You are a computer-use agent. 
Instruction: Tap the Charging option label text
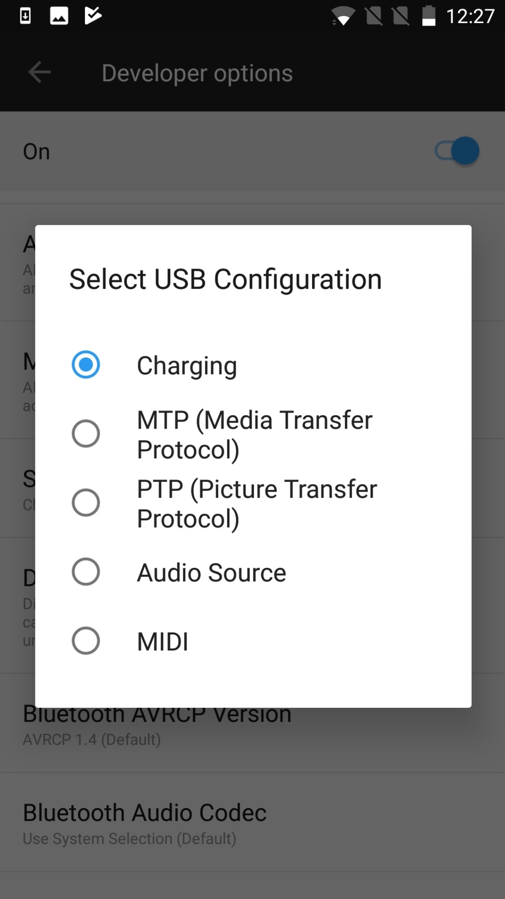coord(187,365)
